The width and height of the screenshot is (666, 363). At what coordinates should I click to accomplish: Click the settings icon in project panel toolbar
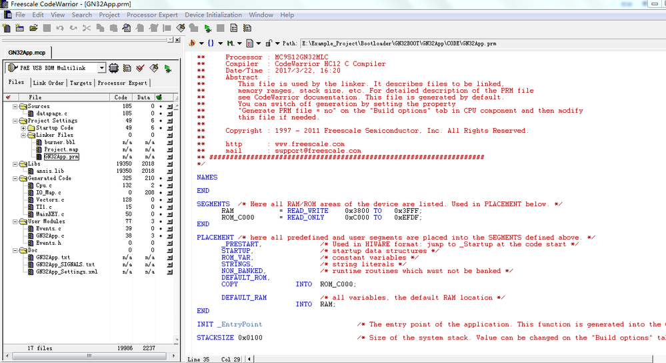[127, 68]
